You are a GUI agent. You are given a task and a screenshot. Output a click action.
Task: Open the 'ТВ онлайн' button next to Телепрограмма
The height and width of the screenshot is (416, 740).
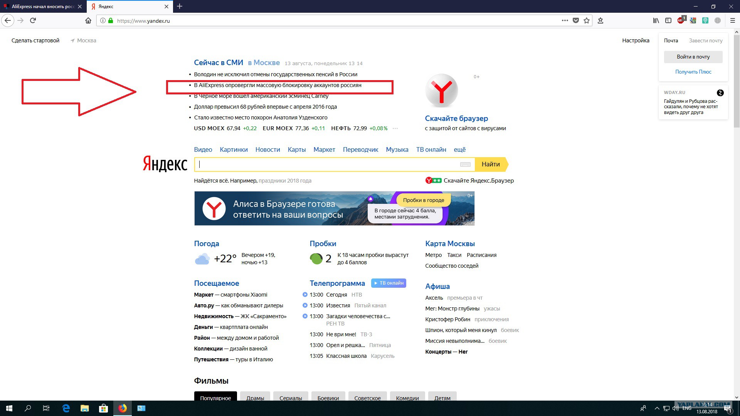(388, 283)
